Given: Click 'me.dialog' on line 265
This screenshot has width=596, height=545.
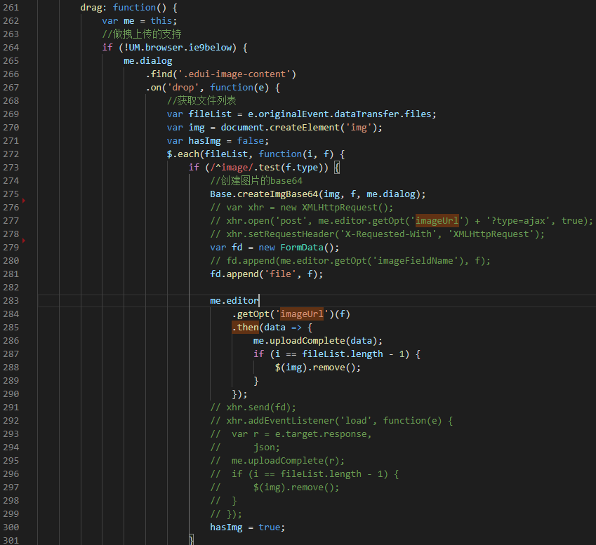Looking at the screenshot, I should point(148,61).
